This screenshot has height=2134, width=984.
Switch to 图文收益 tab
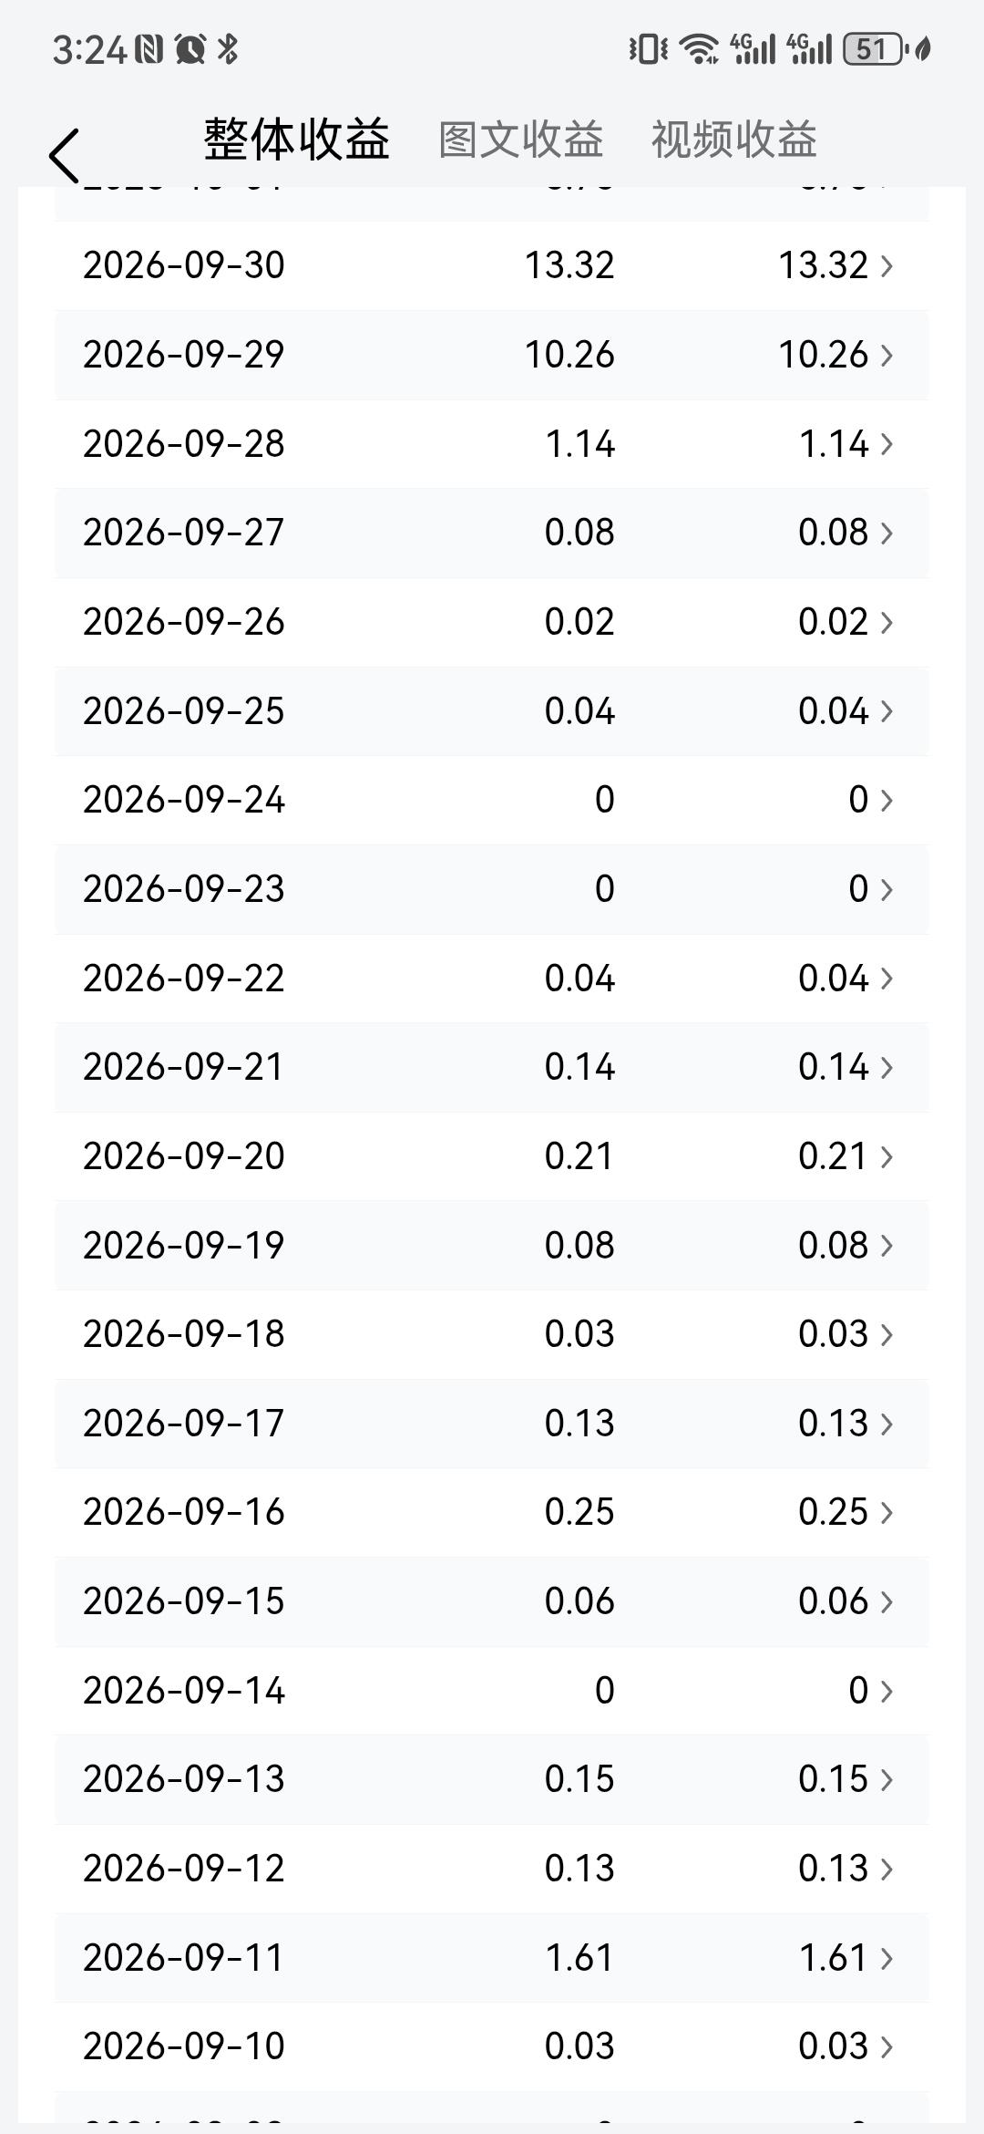521,140
